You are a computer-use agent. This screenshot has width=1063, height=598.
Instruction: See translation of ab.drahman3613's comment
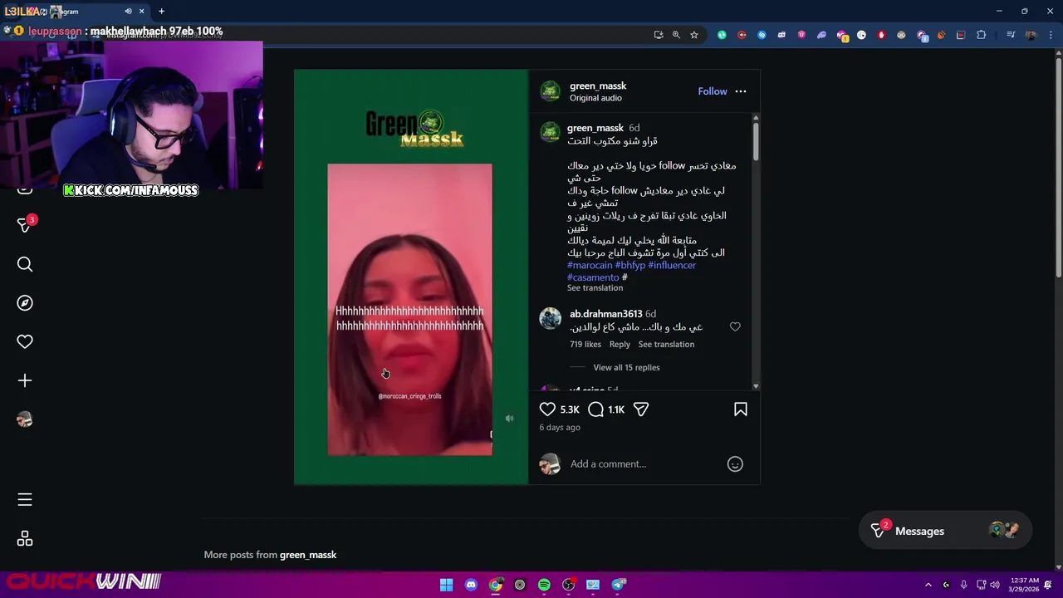[x=666, y=344]
